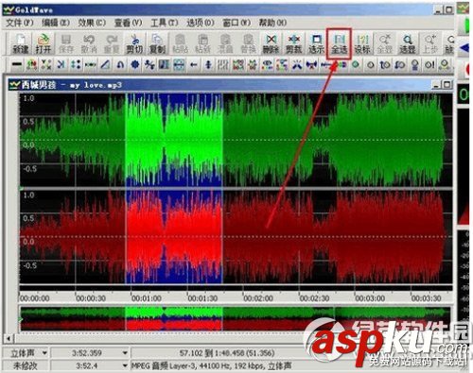473x373 pixels.
Task: Open the 3:52.4 status dropdown arrow
Action: (x=125, y=365)
